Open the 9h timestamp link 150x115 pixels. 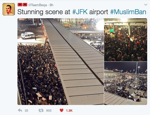click(51, 5)
